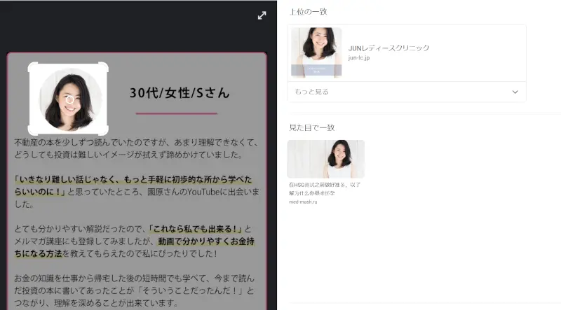Expand the もっと見る section
Screen dimensions: 561x310
pos(311,92)
